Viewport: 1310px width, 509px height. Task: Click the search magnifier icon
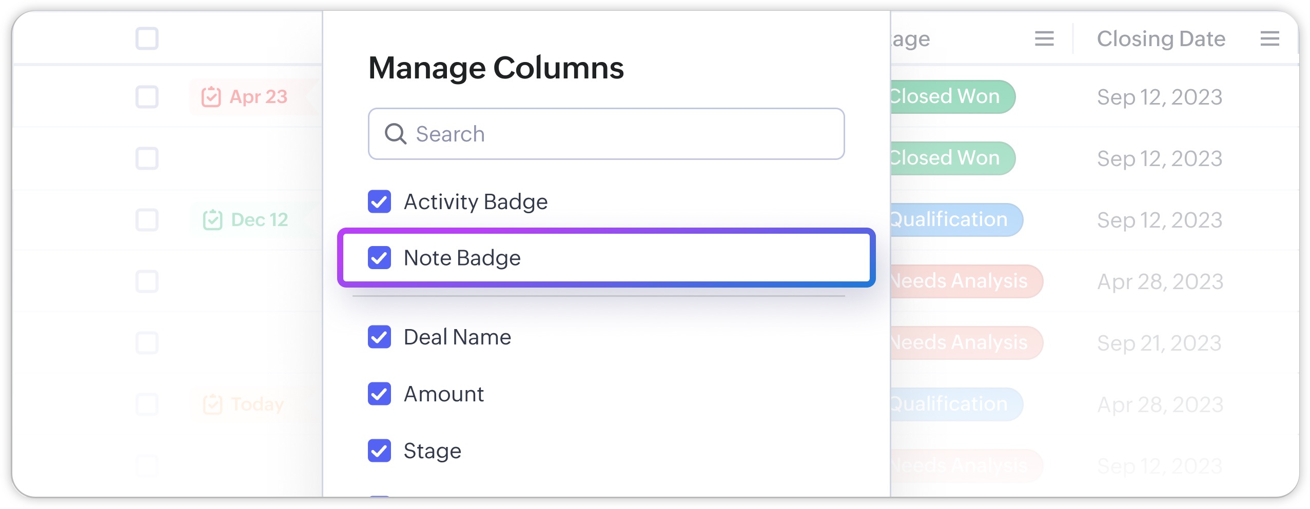(396, 134)
